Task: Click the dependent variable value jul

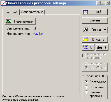Action: [34, 28]
